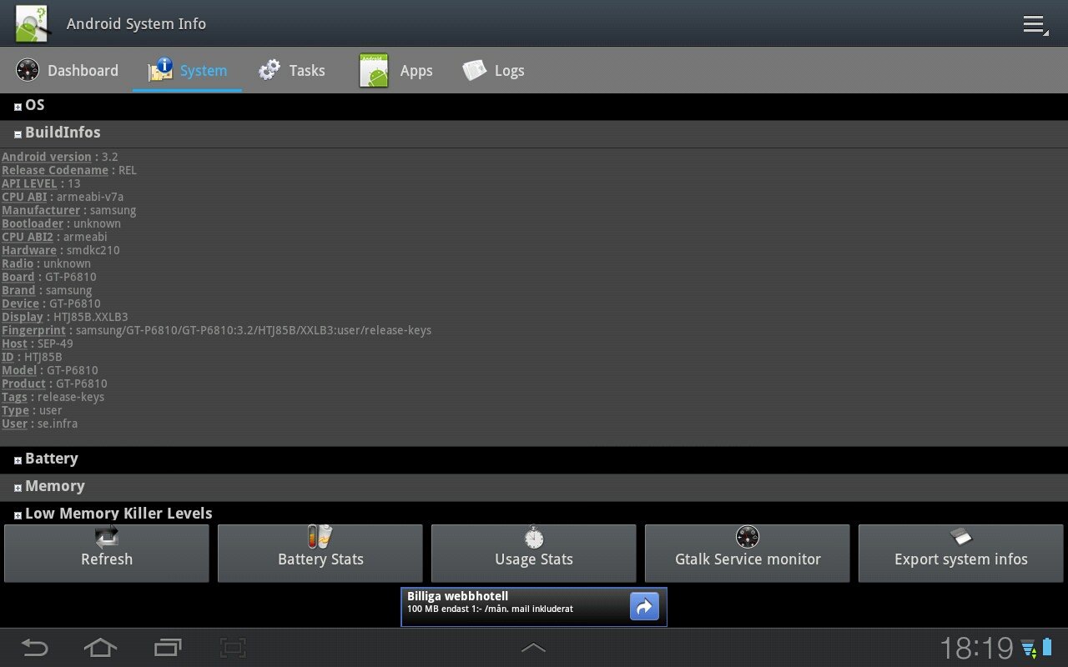Collapse the BuildInfos section
This screenshot has height=667, width=1068.
pyautogui.click(x=534, y=133)
